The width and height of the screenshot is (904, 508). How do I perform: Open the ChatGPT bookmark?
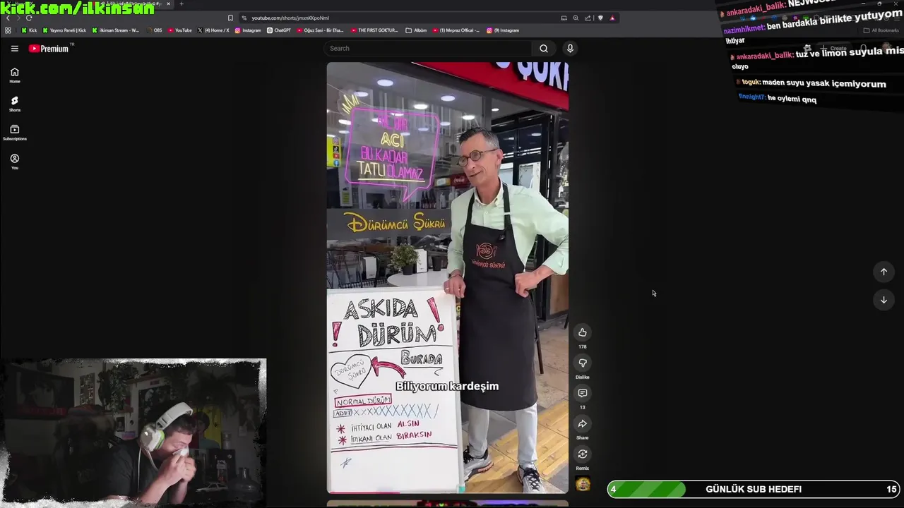pos(279,30)
